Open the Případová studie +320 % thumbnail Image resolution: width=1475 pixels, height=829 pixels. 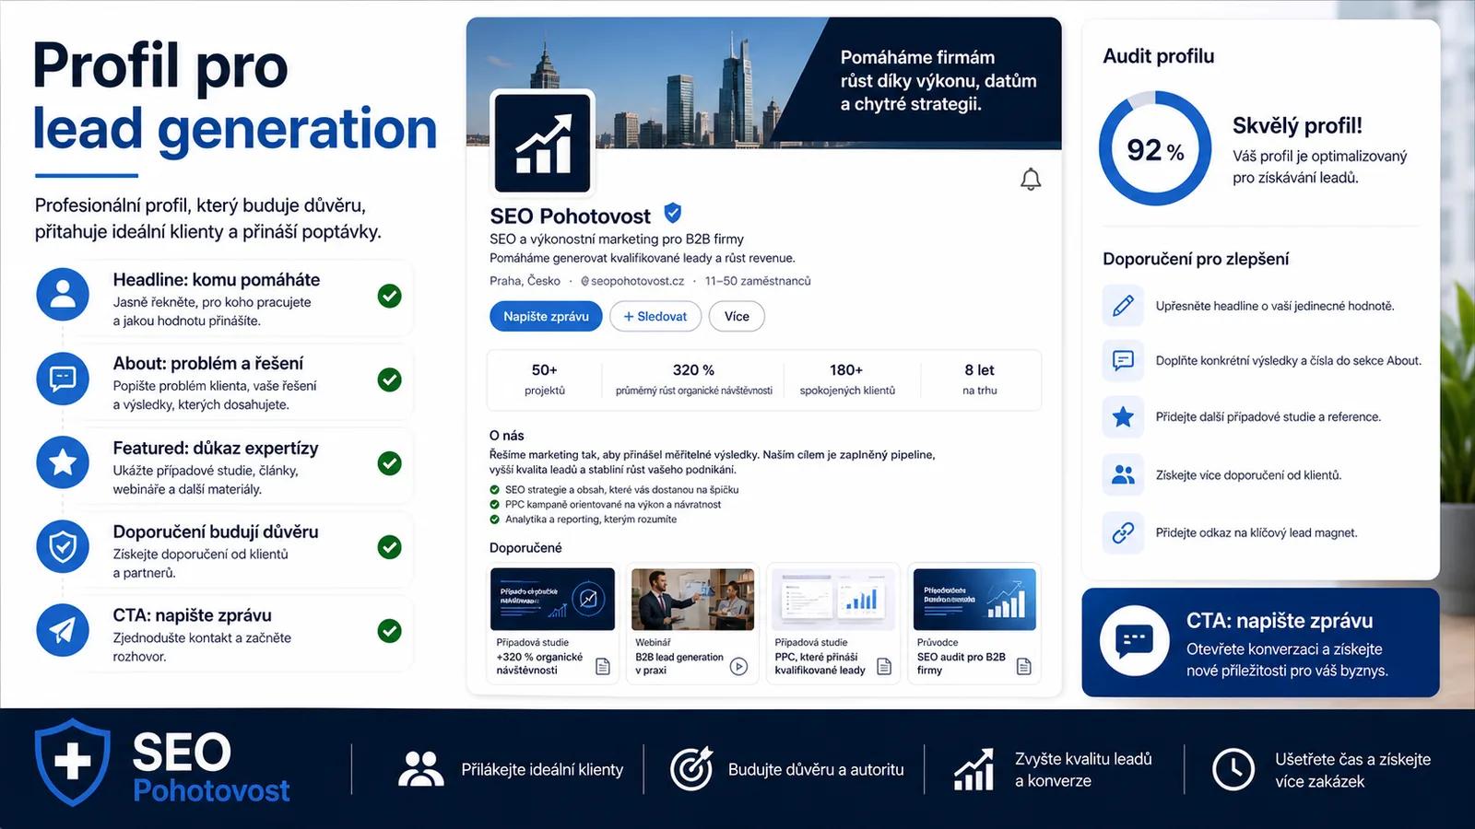(x=553, y=599)
